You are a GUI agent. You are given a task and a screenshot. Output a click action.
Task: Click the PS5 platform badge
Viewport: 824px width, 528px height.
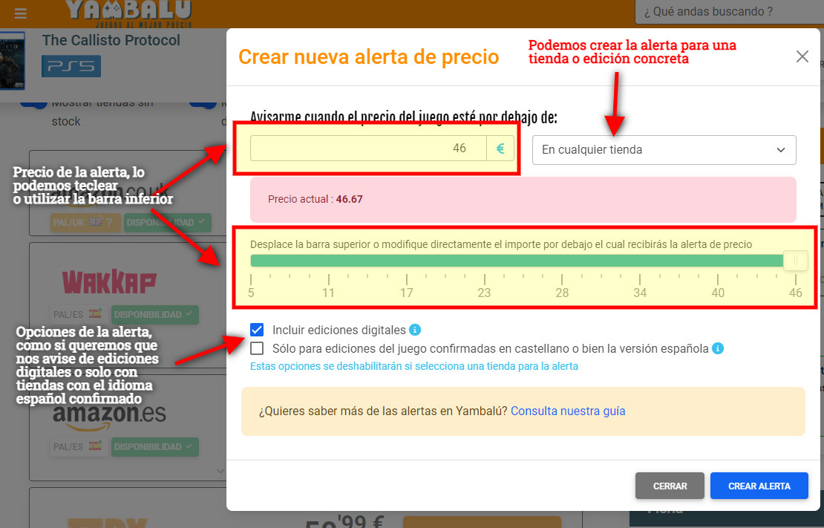tap(71, 66)
